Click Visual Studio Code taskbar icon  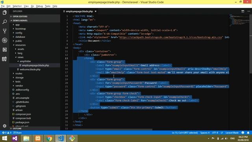coord(61,138)
